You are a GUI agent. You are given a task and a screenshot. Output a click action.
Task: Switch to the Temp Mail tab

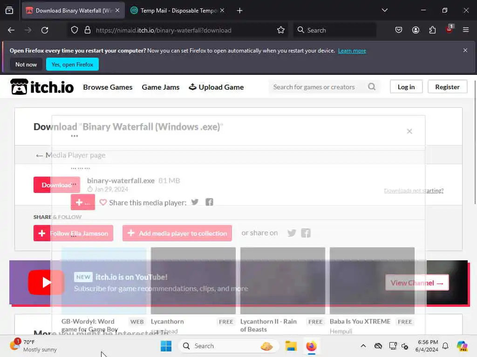tap(177, 11)
